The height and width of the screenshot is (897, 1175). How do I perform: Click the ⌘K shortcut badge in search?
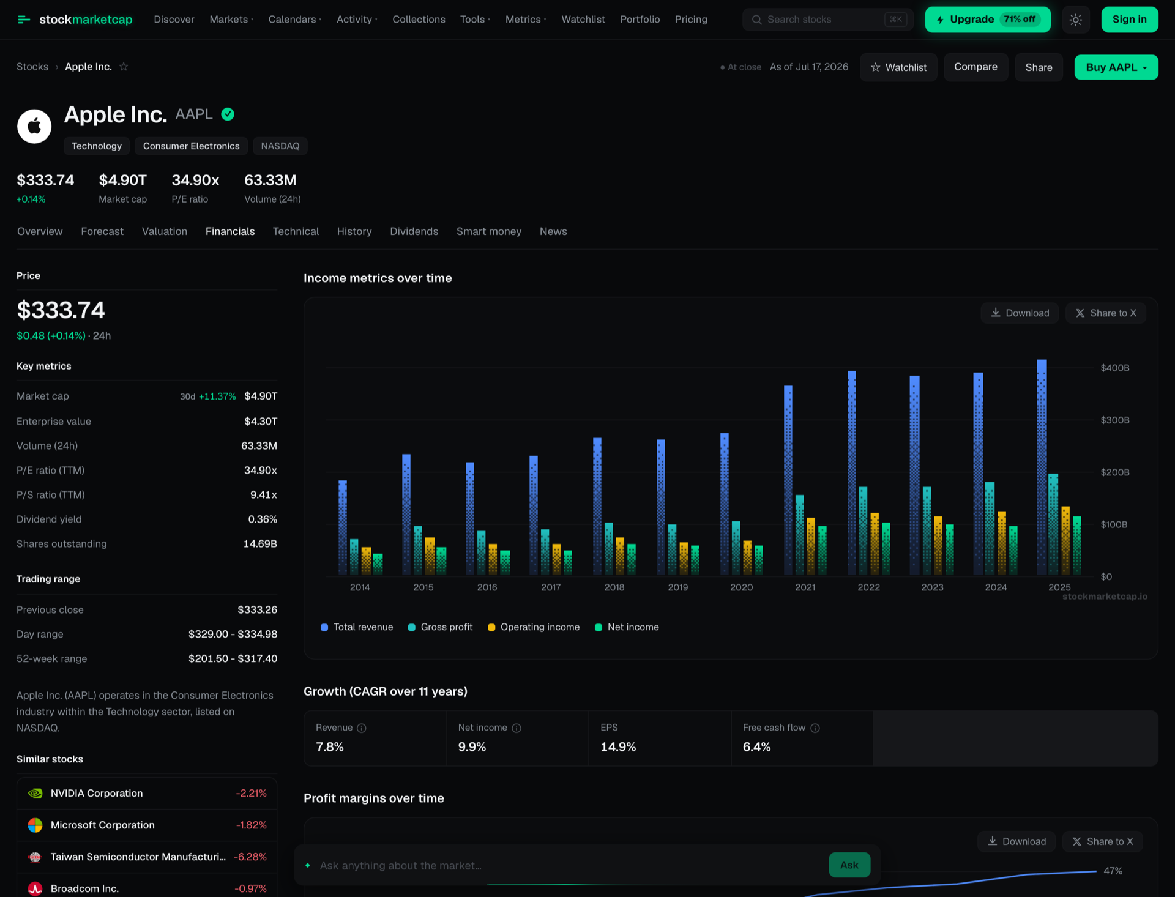896,20
